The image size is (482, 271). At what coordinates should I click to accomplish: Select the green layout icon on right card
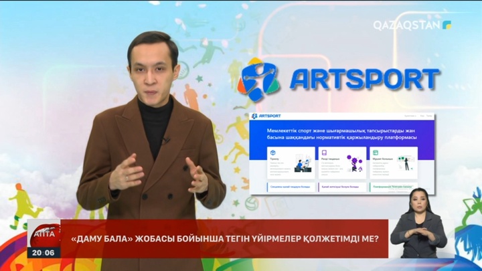click(376, 153)
